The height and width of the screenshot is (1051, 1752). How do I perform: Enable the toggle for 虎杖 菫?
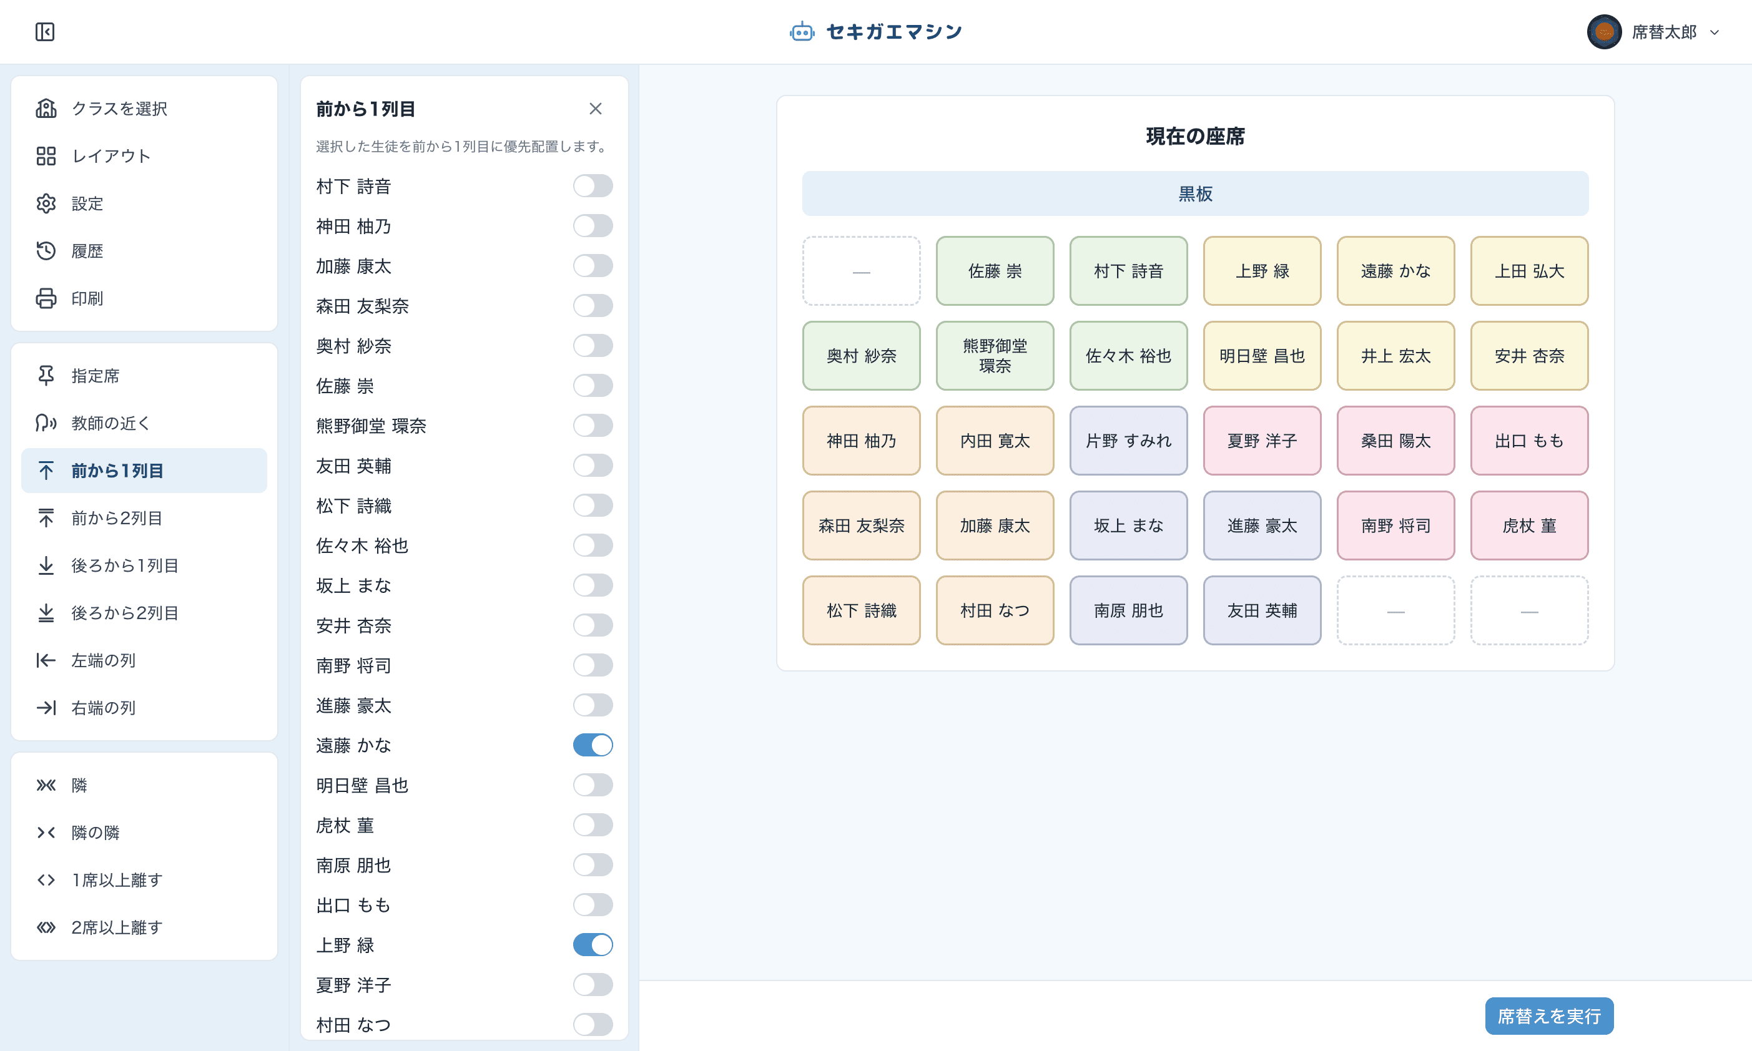[593, 825]
